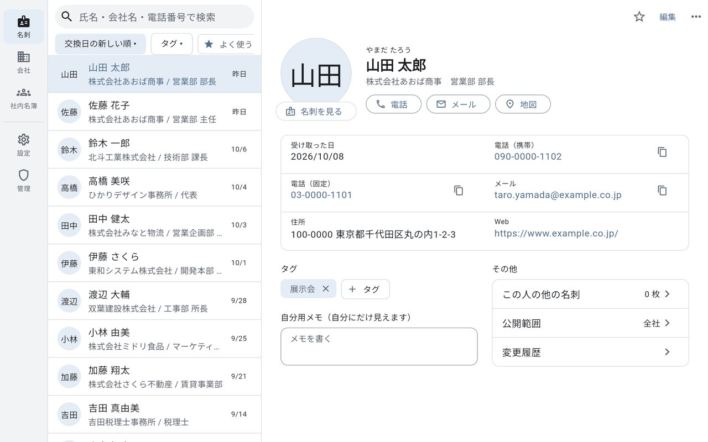The height and width of the screenshot is (442, 708).
Task: Select 佐藤 花子 in contact list
Action: click(154, 112)
